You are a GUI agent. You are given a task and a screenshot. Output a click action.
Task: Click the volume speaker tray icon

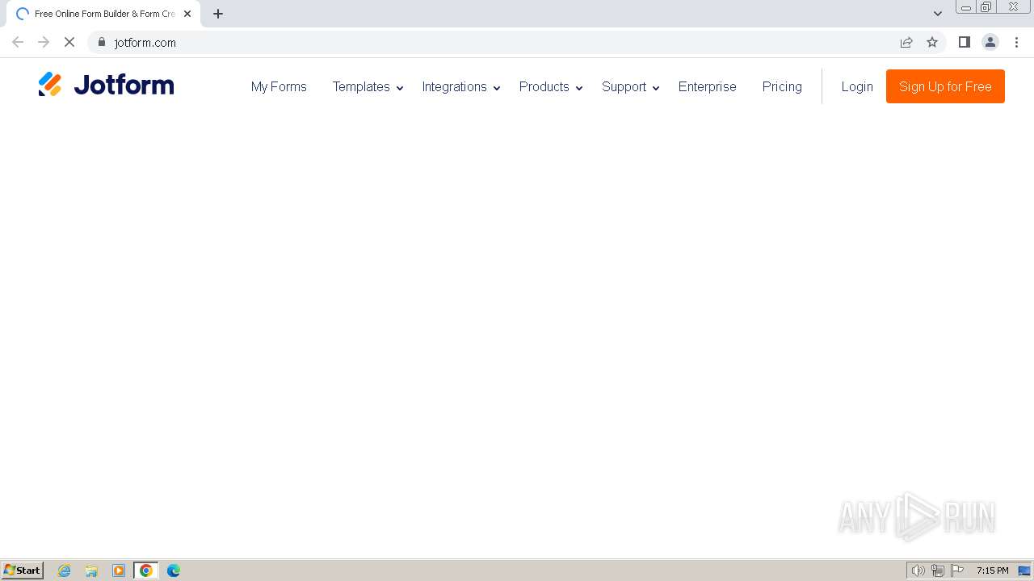[x=918, y=571]
